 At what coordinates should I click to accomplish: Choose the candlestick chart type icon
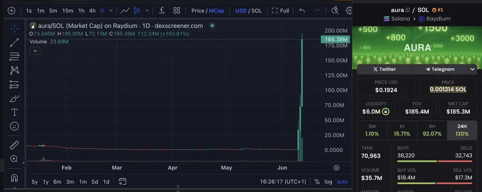pos(137,11)
